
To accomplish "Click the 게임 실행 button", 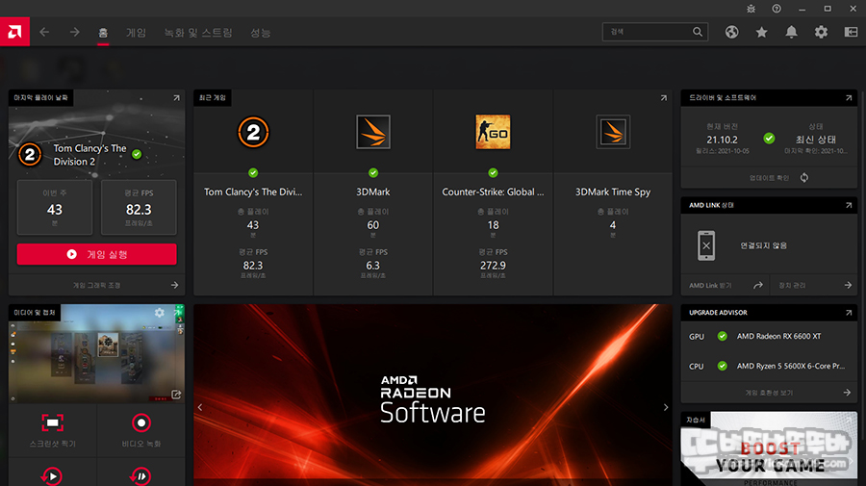I will [96, 254].
